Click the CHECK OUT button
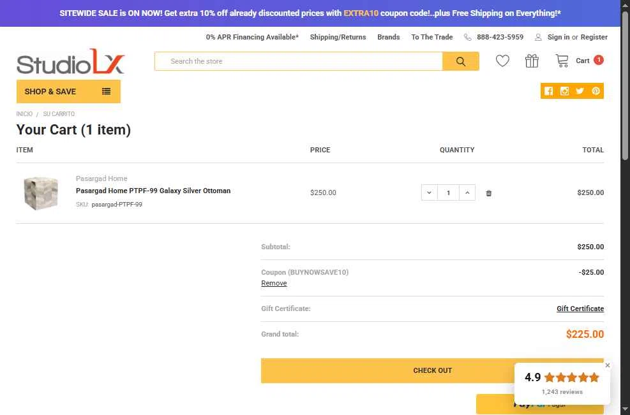This screenshot has width=630, height=415. (x=432, y=370)
